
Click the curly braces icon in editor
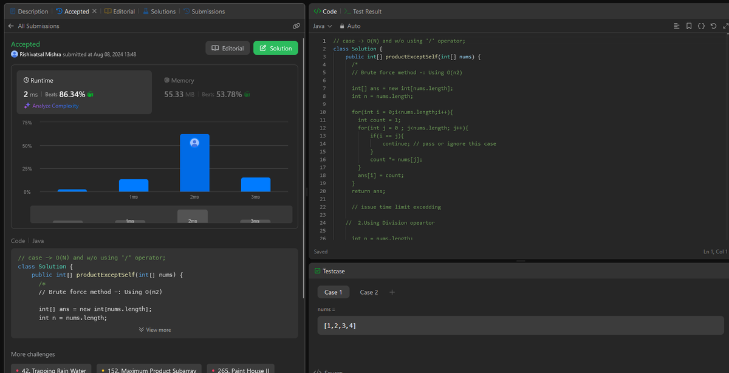click(701, 26)
